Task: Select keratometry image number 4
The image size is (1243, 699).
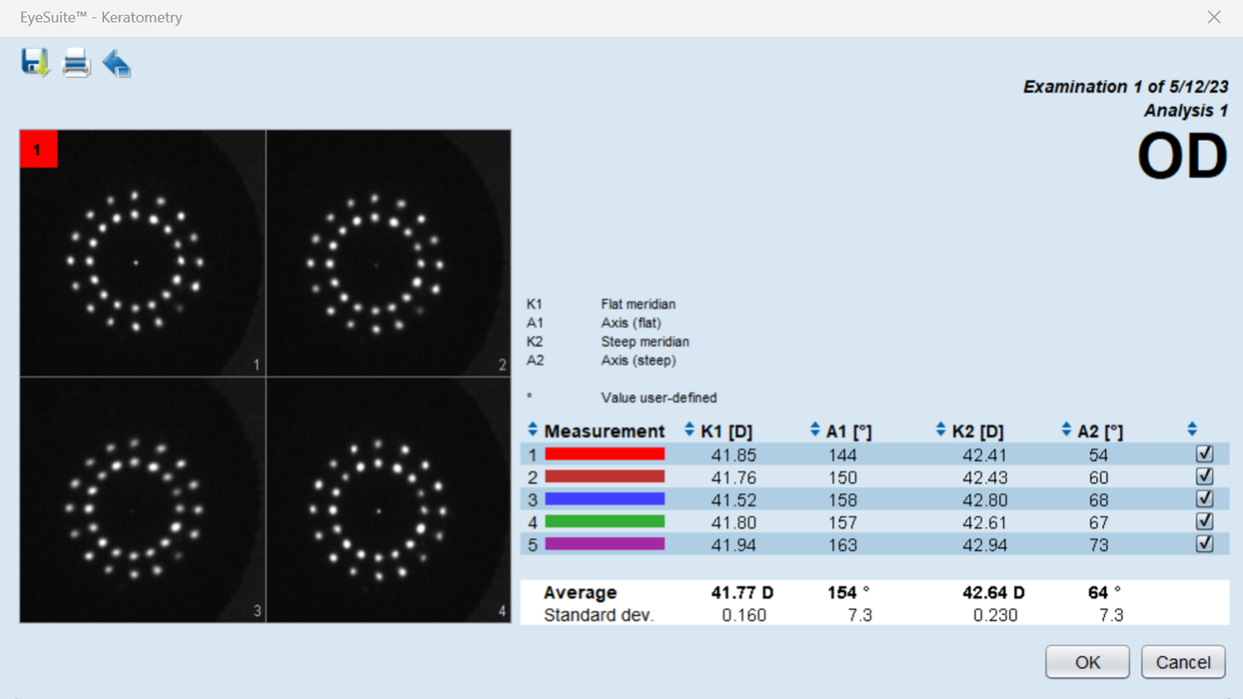Action: 389,500
